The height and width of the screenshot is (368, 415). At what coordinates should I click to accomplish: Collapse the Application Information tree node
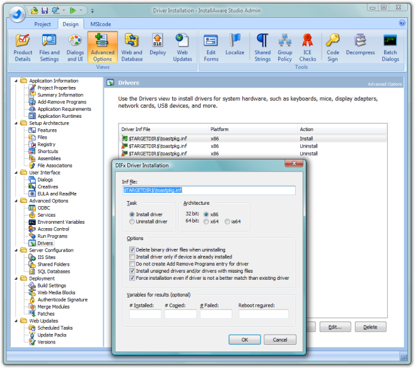(16, 81)
